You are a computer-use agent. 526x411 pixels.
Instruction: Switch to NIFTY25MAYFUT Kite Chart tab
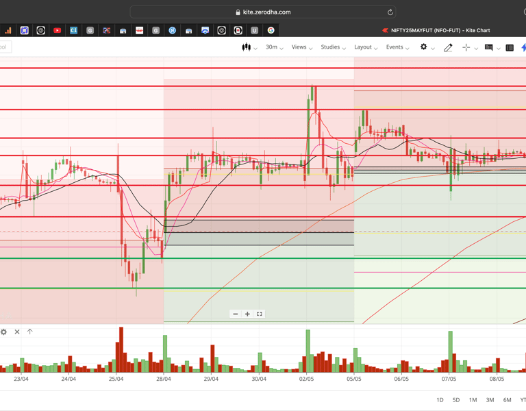point(436,31)
